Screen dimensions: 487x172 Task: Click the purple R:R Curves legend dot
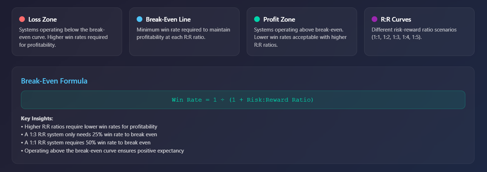(374, 19)
